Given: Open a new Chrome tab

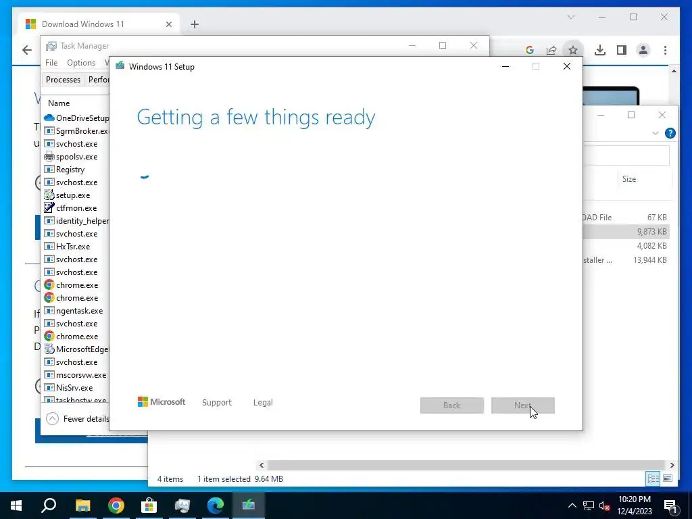Looking at the screenshot, I should click(x=195, y=24).
